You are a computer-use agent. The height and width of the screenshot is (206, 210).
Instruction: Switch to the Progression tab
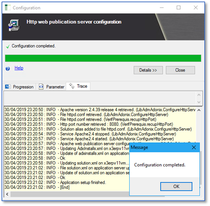[19, 87]
